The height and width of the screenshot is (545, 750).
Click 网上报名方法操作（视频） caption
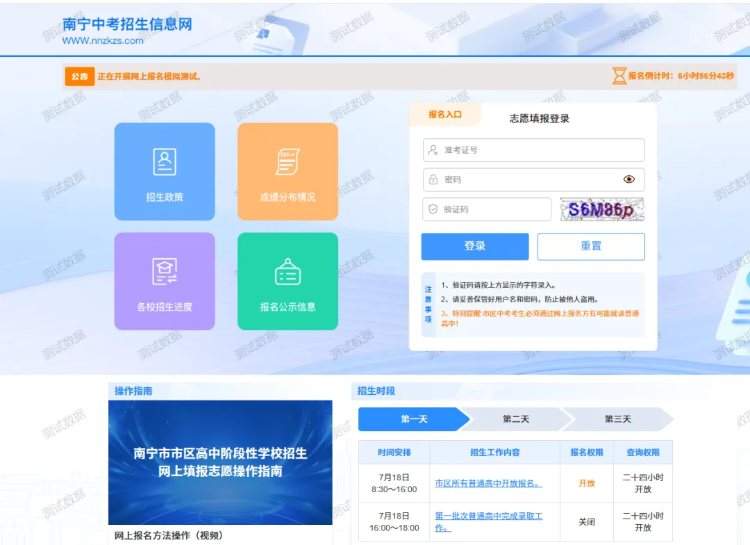pyautogui.click(x=168, y=535)
